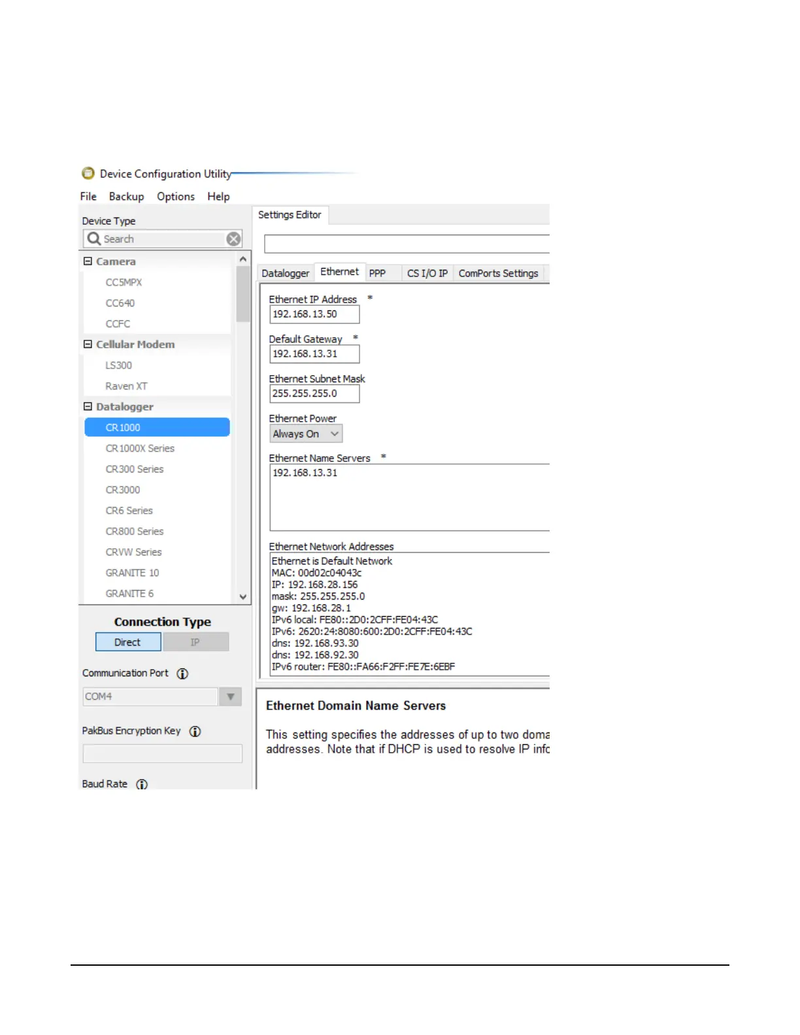Viewport: 800px width, 1035px height.
Task: Click Ethernet is Default Network line
Action: coord(332,561)
